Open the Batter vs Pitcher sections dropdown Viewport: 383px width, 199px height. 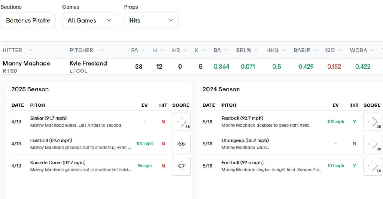tap(28, 20)
